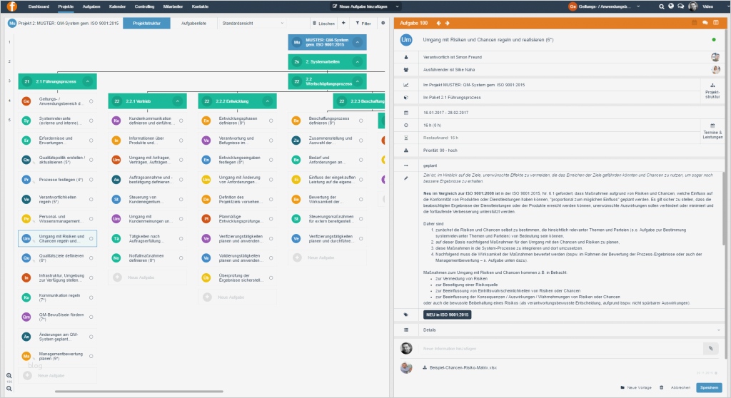Click the Löschen button
Image resolution: width=731 pixels, height=398 pixels.
click(323, 23)
